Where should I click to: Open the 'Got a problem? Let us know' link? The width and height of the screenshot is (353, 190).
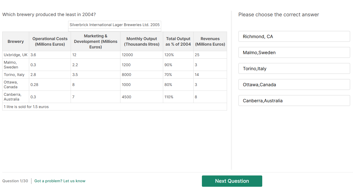click(60, 181)
